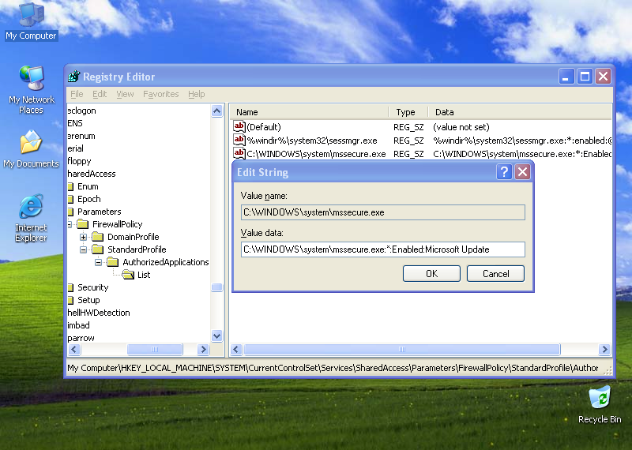Confirm the edit with the OK button
Image resolution: width=632 pixels, height=450 pixels.
click(431, 273)
